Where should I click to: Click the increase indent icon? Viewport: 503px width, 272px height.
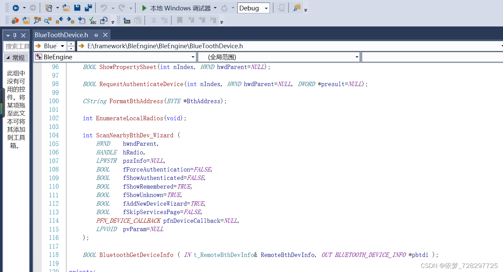pos(164,20)
